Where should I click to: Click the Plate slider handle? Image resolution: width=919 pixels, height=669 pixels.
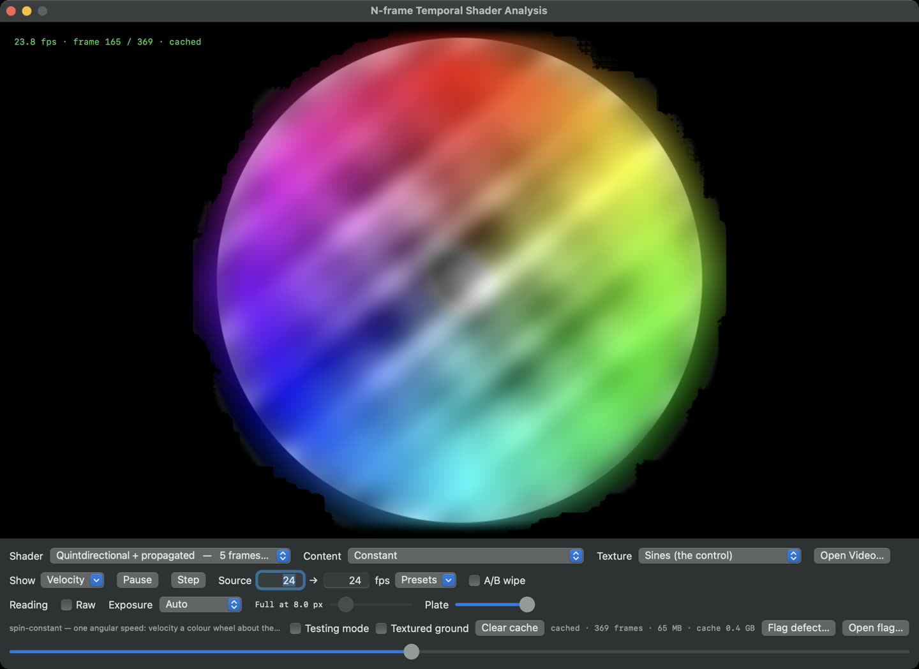pyautogui.click(x=527, y=605)
